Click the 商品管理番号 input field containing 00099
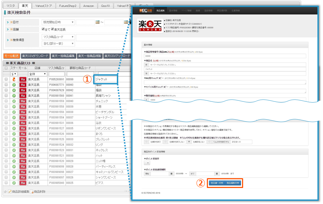 tap(225, 56)
